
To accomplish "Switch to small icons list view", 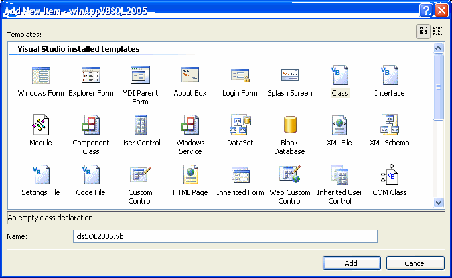I will (437, 31).
